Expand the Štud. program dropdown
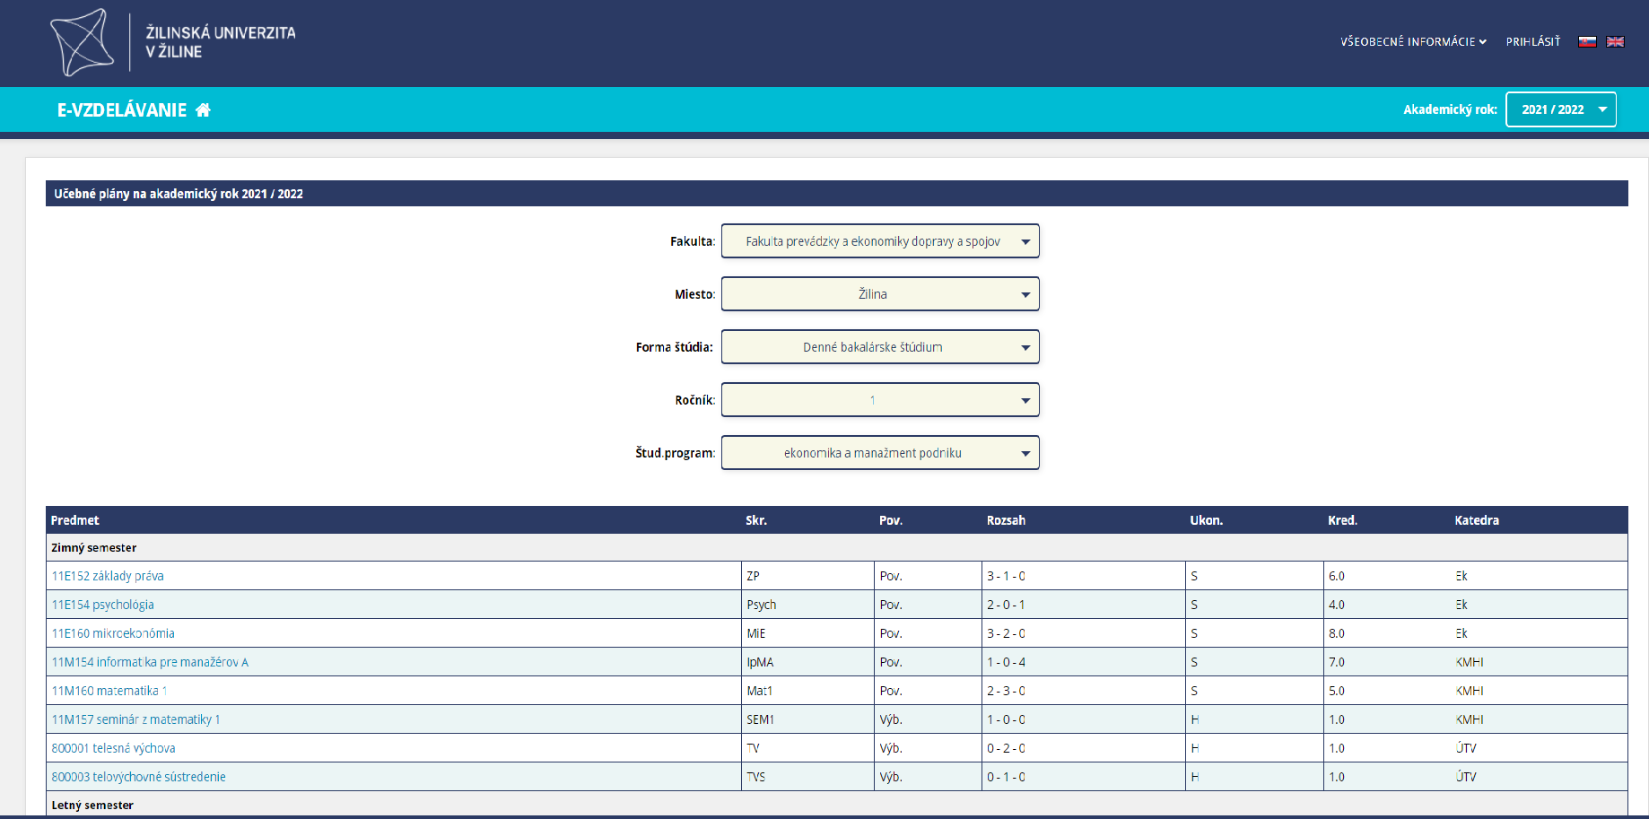This screenshot has height=819, width=1649. click(879, 453)
